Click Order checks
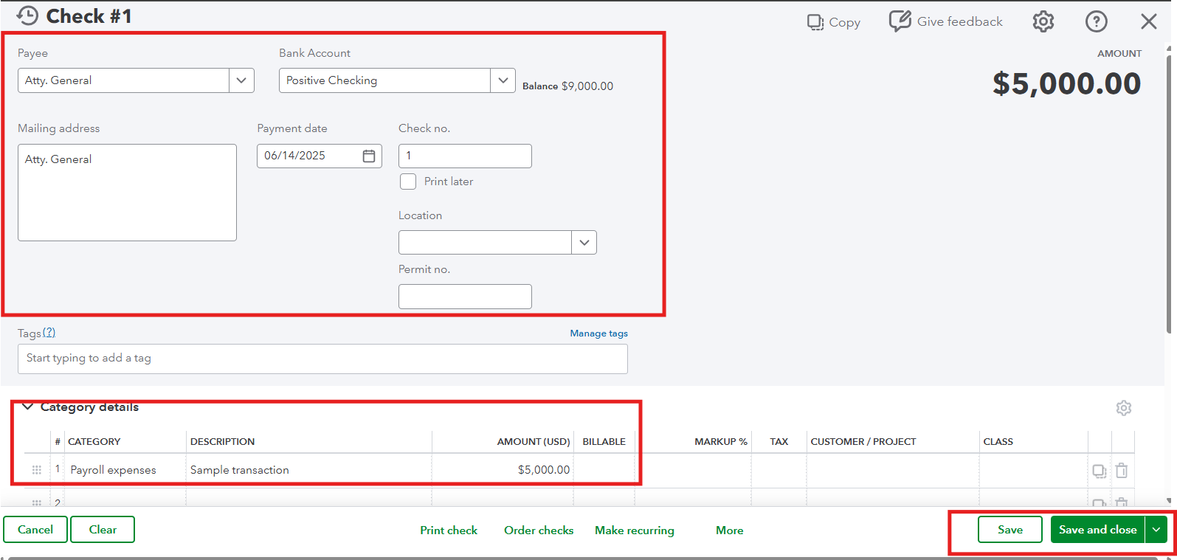The image size is (1177, 560). coord(539,530)
